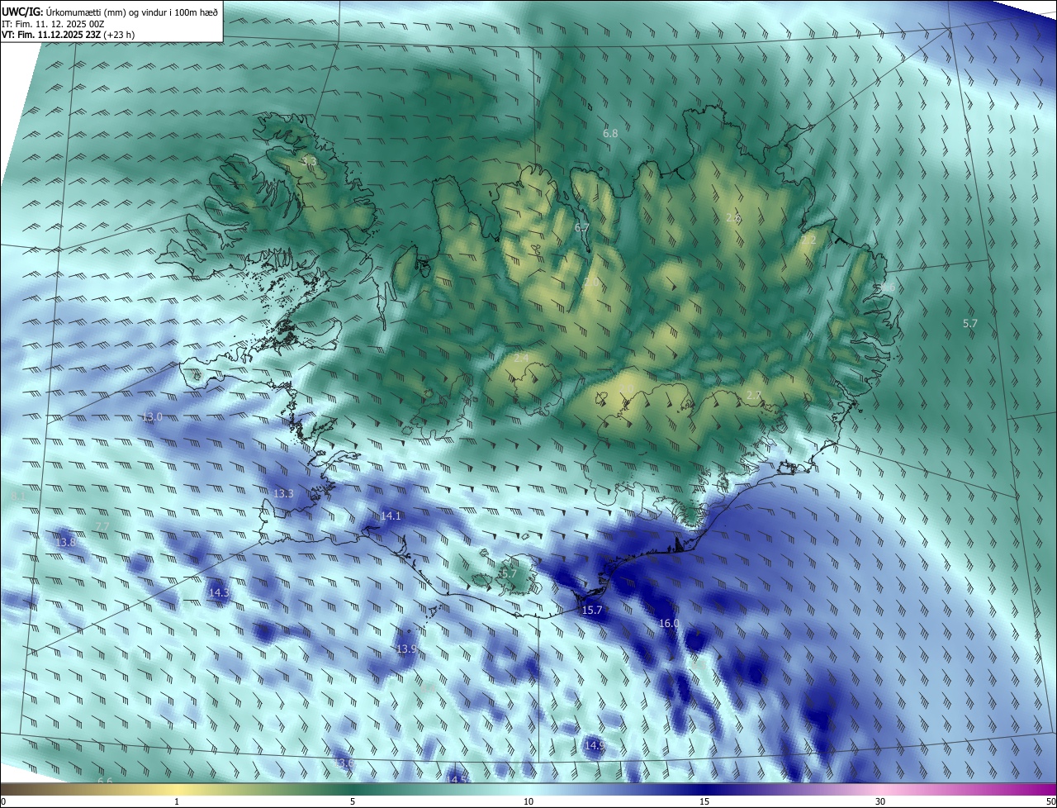Click the 14.5 value just above the color scale
The height and width of the screenshot is (808, 1057).
[x=457, y=779]
